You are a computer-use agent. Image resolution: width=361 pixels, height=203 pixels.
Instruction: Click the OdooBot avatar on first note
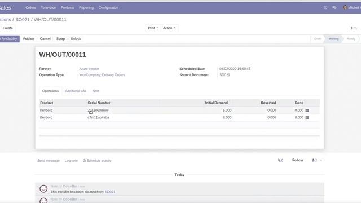[43, 189]
